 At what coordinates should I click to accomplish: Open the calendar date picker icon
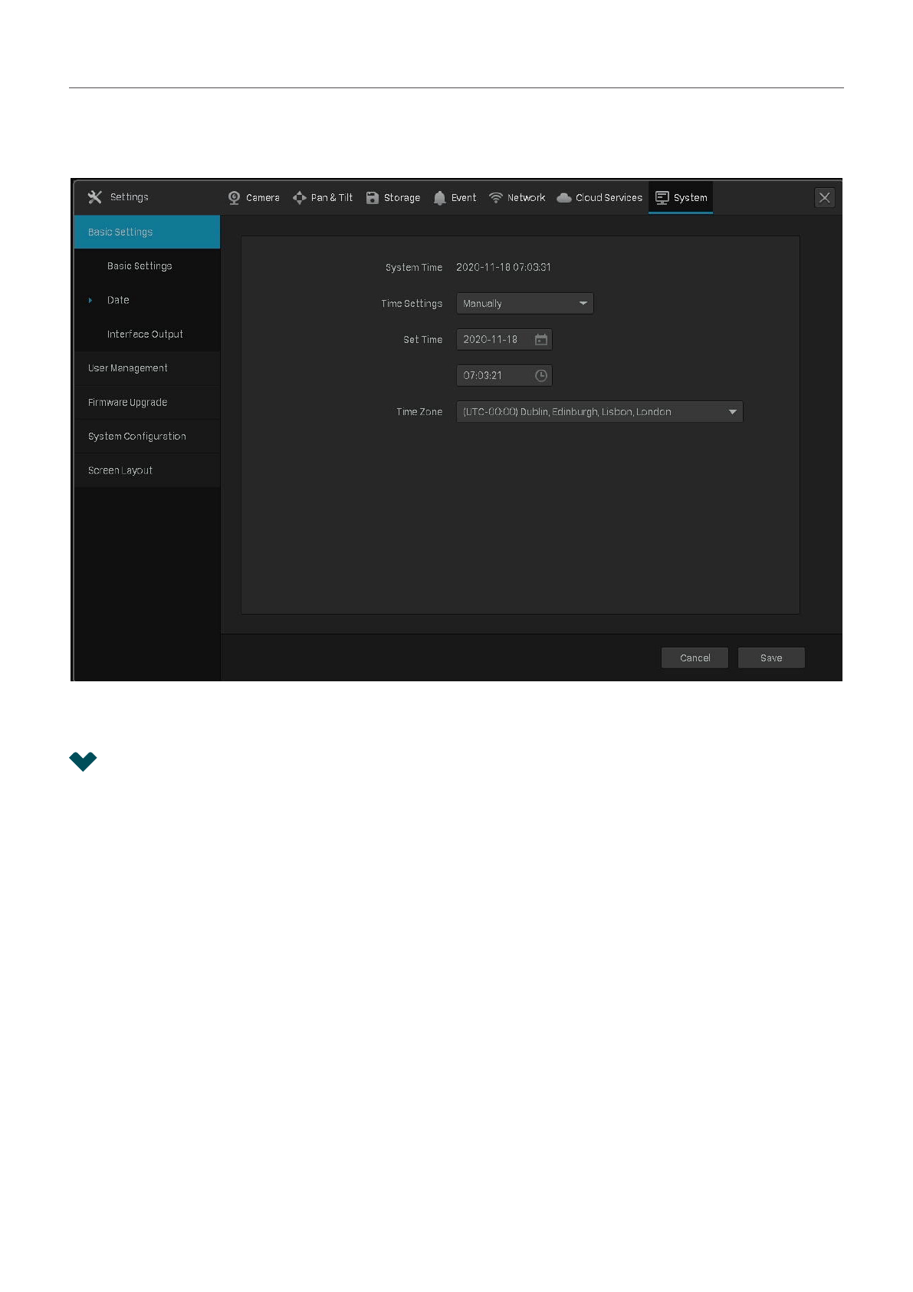pyautogui.click(x=541, y=340)
